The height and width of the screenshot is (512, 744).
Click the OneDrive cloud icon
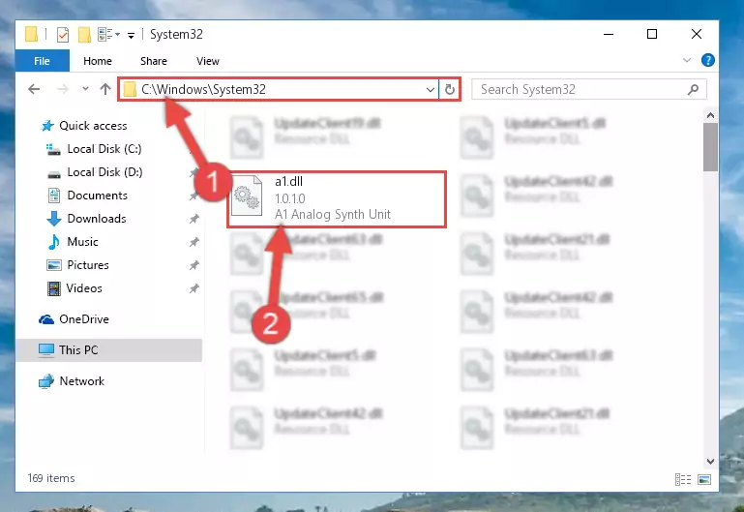click(x=46, y=319)
